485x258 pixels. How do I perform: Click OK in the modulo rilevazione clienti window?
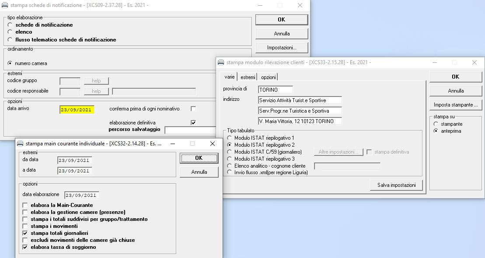pos(456,77)
